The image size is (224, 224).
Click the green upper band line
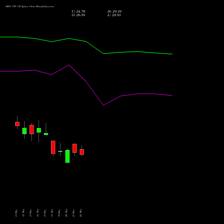click(x=86, y=42)
